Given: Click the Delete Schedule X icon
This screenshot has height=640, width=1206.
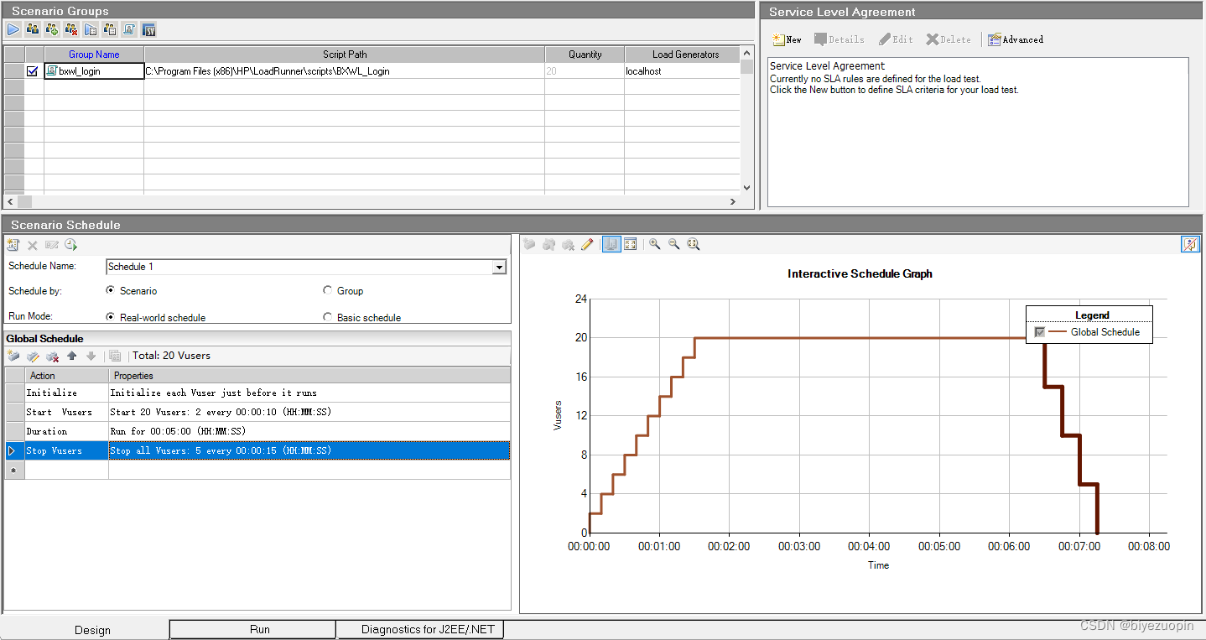Looking at the screenshot, I should 33,245.
